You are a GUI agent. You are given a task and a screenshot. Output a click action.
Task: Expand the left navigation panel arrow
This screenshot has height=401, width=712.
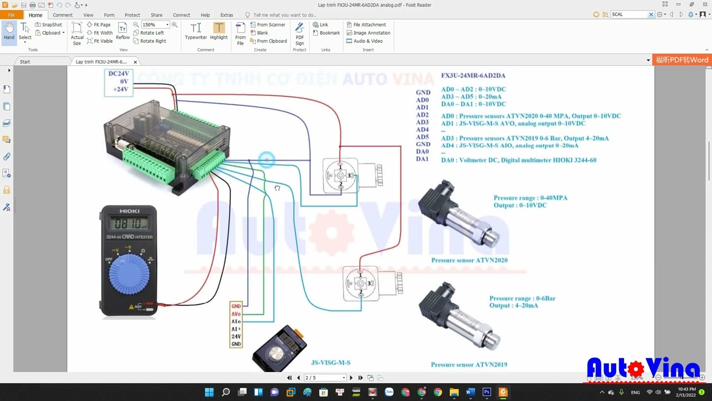9,71
